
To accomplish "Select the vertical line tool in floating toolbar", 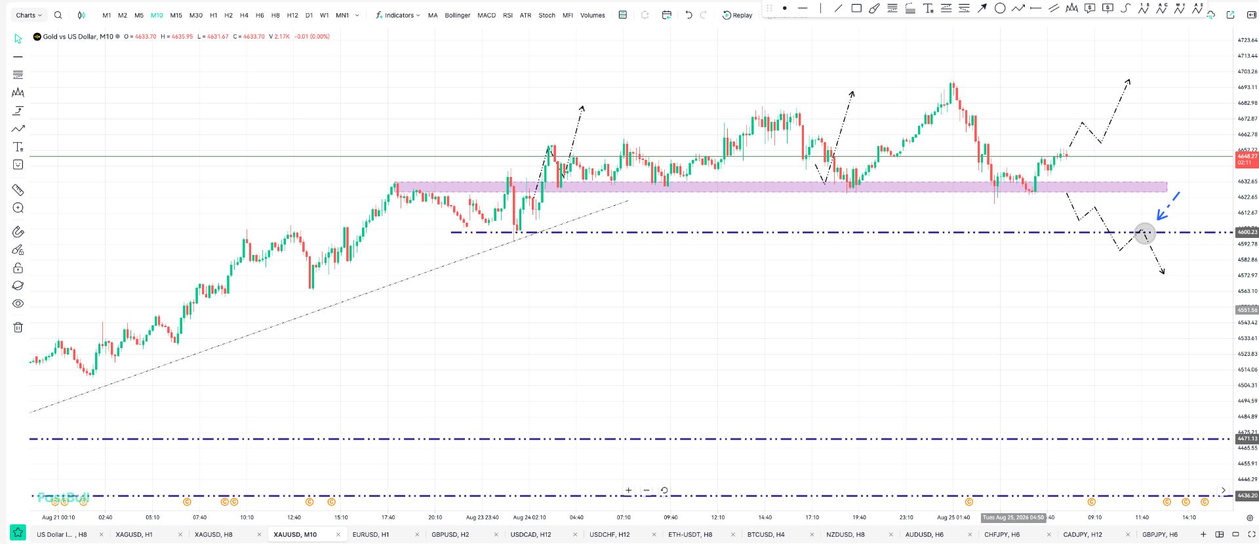I will pos(820,9).
